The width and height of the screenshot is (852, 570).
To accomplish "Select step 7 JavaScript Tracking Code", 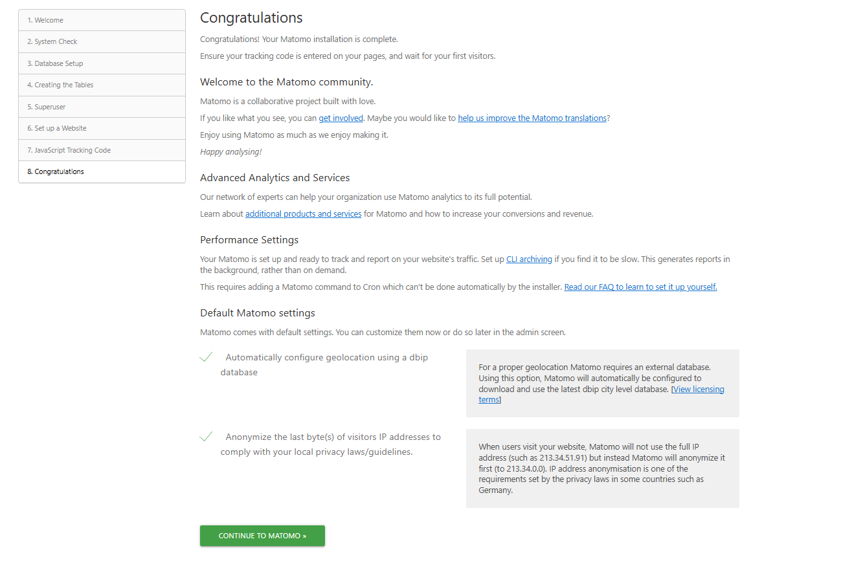I will 102,150.
